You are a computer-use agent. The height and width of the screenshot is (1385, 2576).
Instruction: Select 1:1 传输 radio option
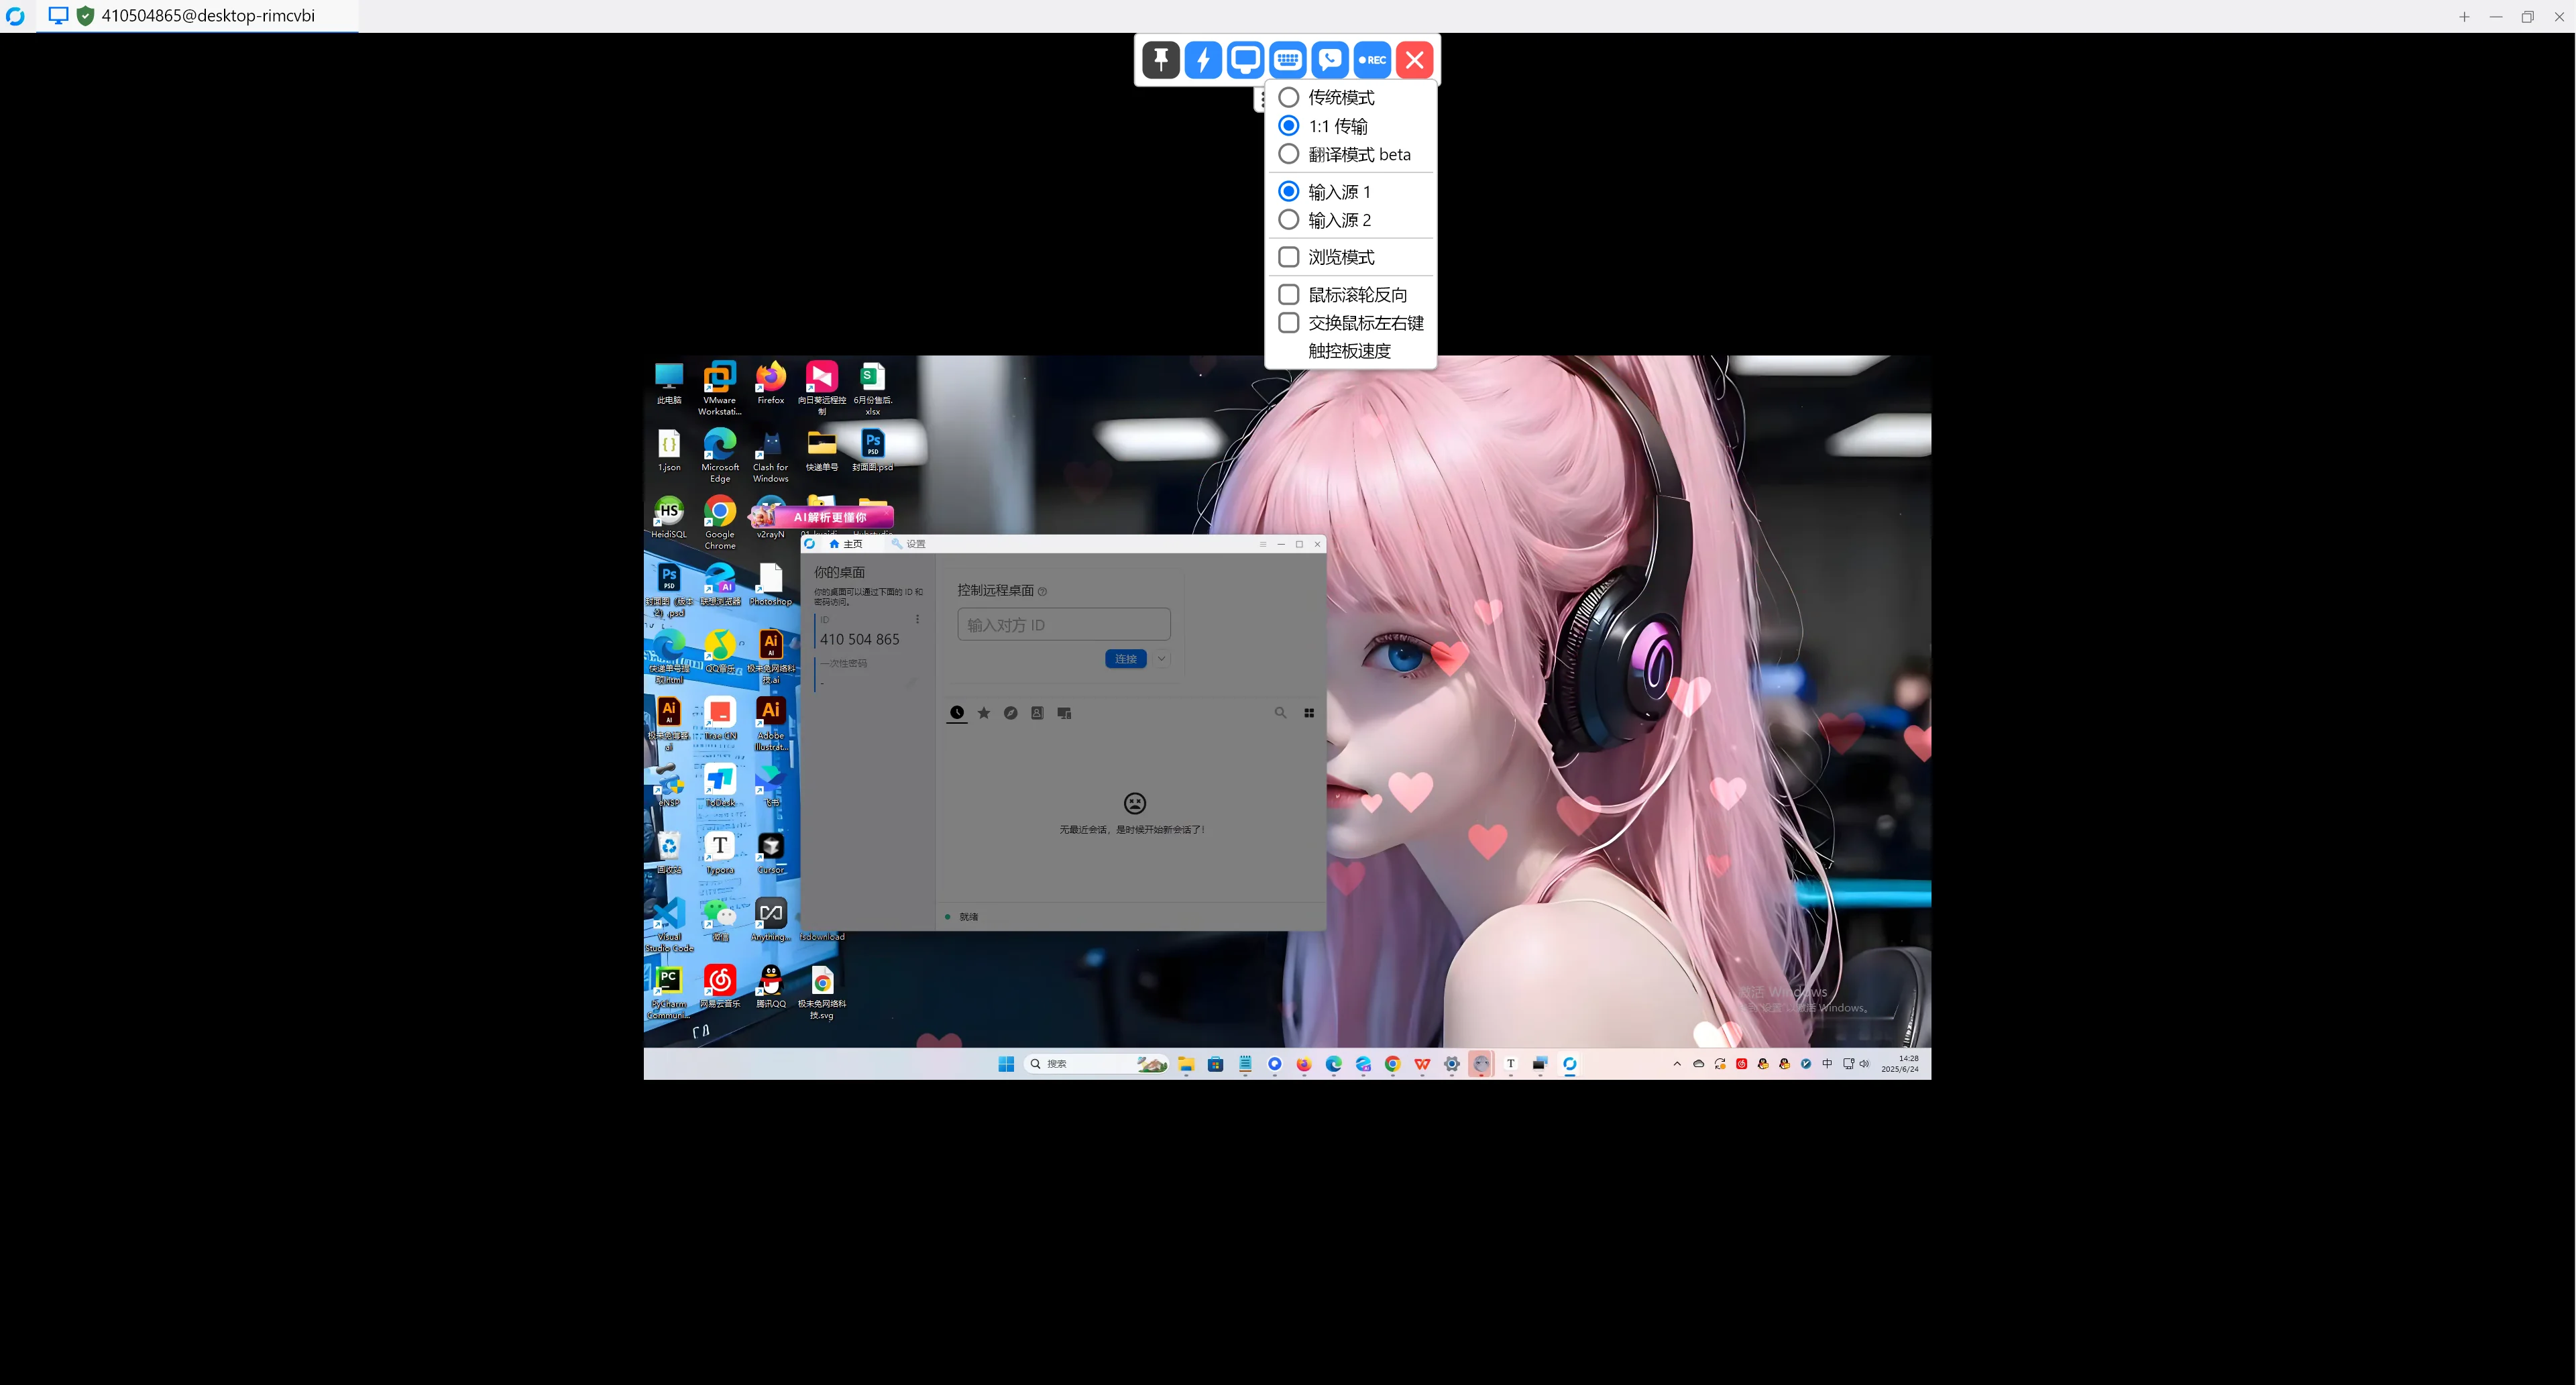tap(1323, 126)
